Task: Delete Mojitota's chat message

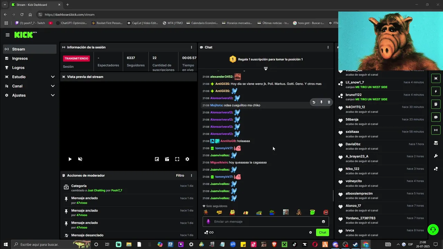Action: click(329, 102)
